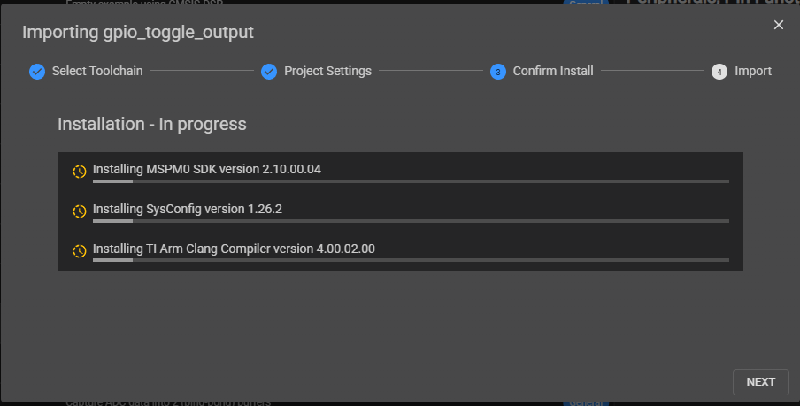This screenshot has height=406, width=800.
Task: Click the SysConfig installation progress bar
Action: tap(411, 221)
